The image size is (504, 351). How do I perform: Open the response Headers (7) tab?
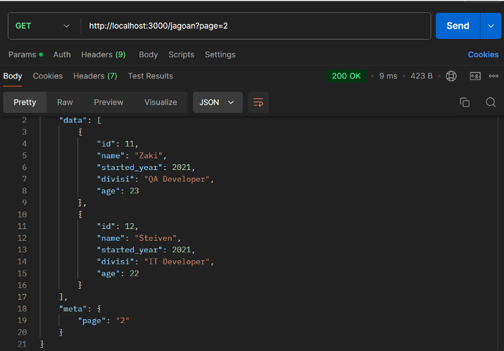click(x=95, y=76)
